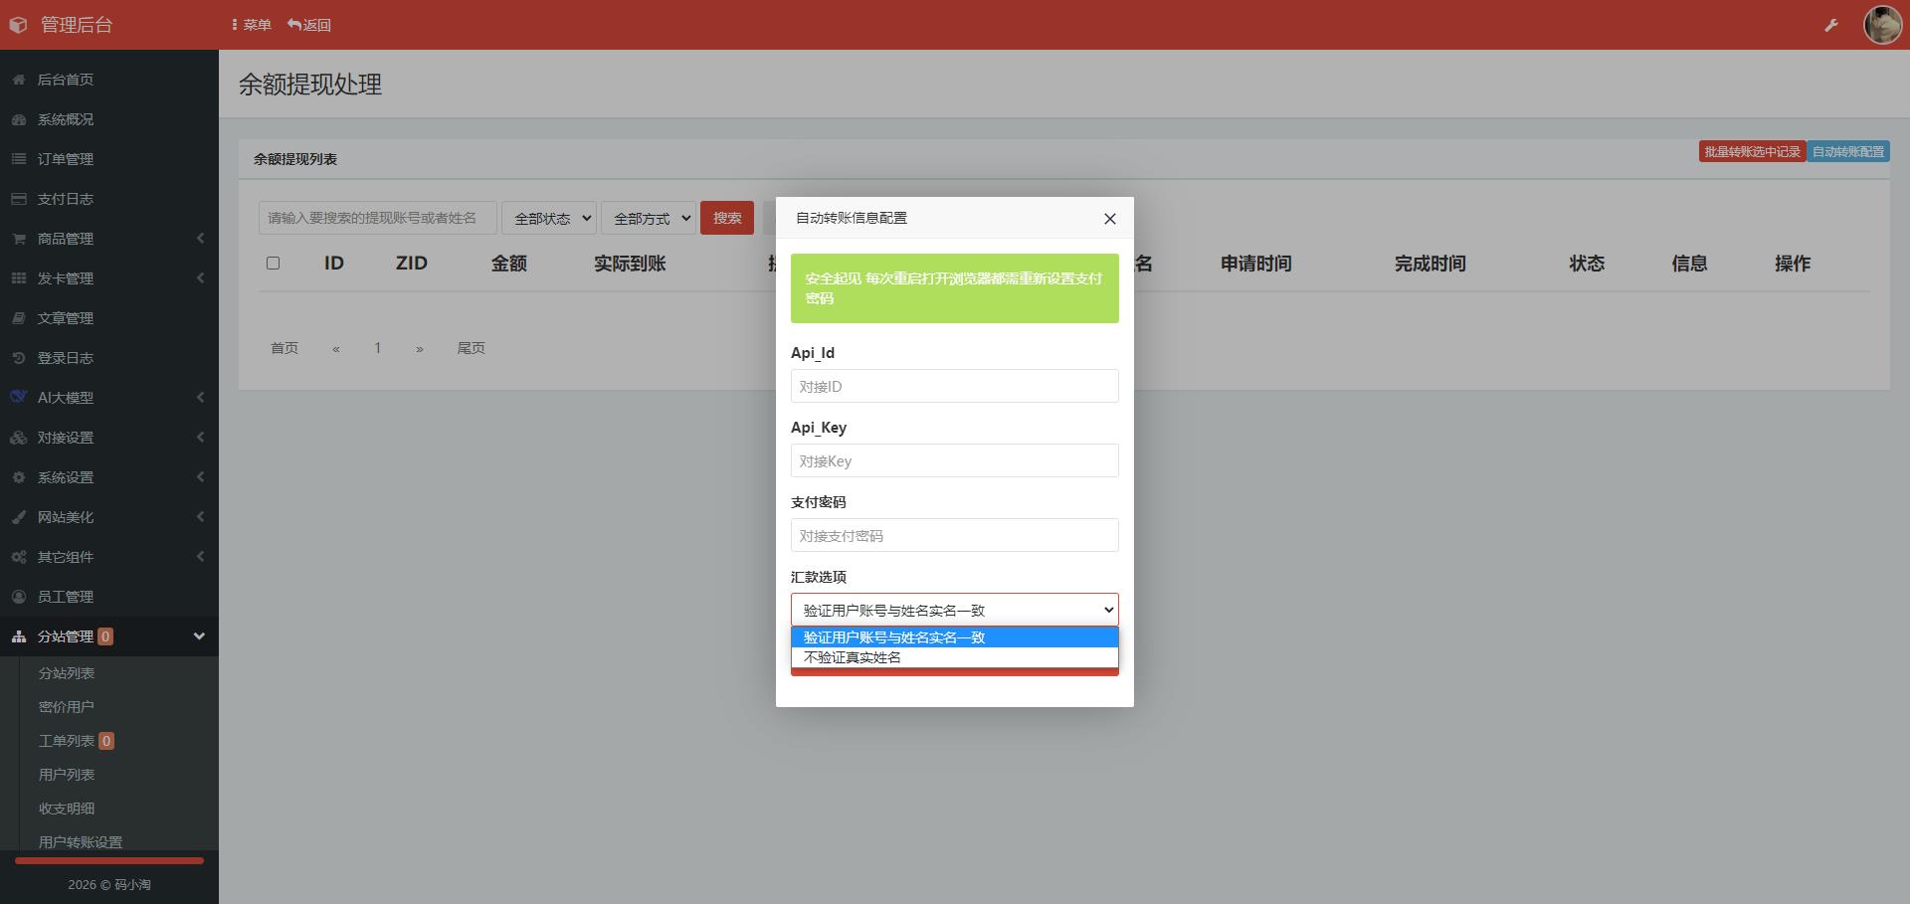Close the 自动转账信息配置 dialog
The height and width of the screenshot is (904, 1910).
(x=1109, y=219)
